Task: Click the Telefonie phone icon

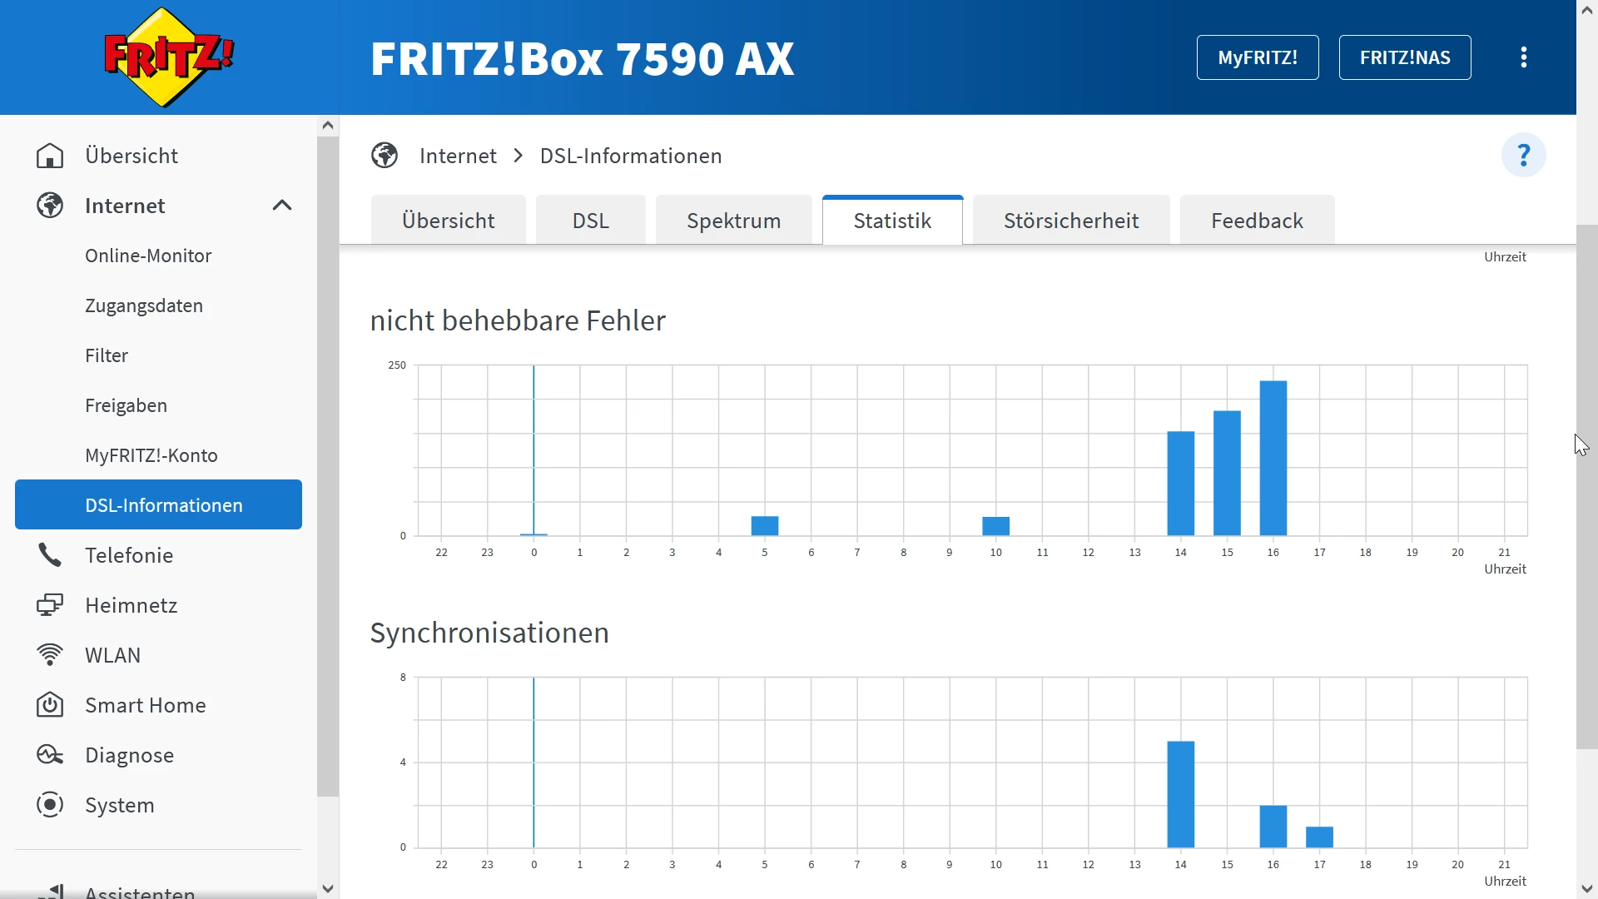Action: coord(50,555)
